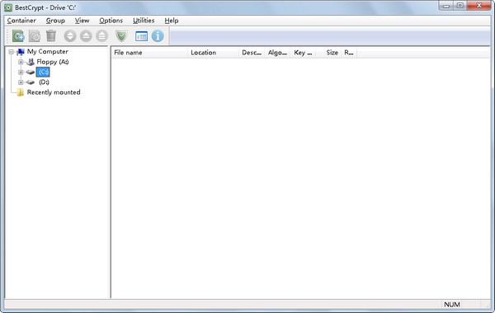Image resolution: width=495 pixels, height=313 pixels.
Task: Open the View menu
Action: coord(82,21)
